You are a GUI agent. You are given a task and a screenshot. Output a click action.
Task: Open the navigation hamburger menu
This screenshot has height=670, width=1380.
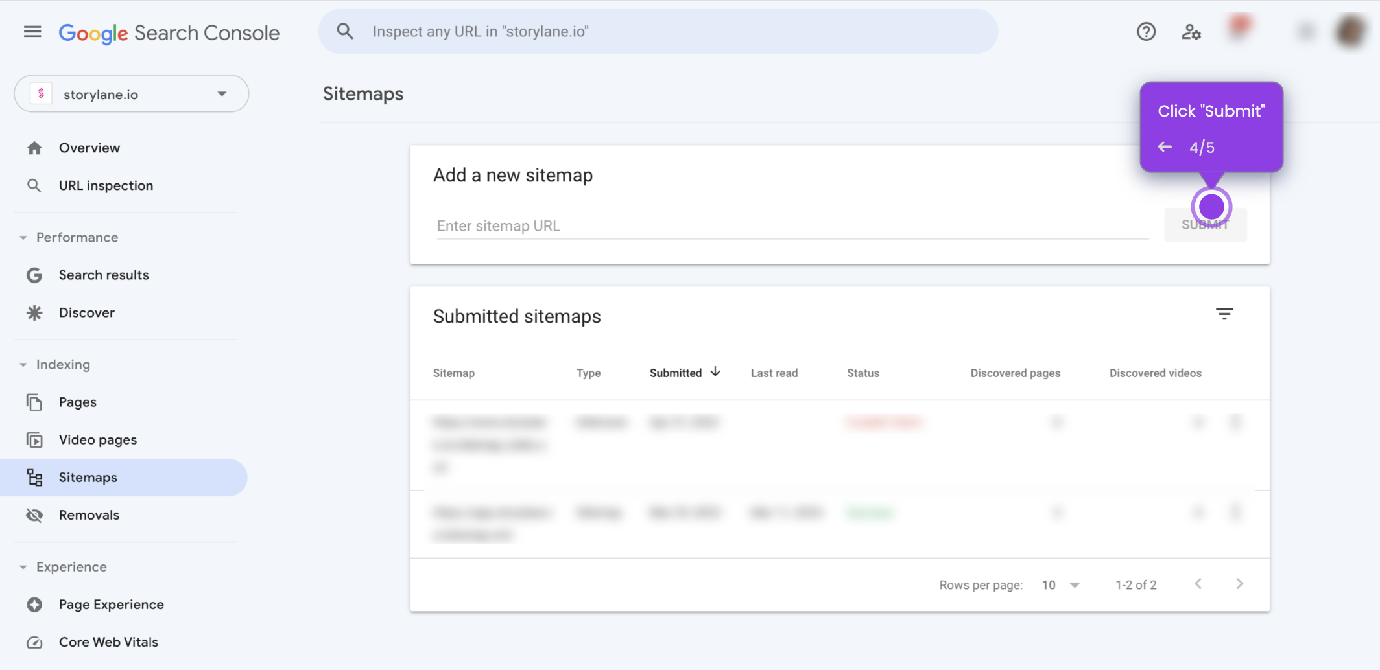pos(32,31)
